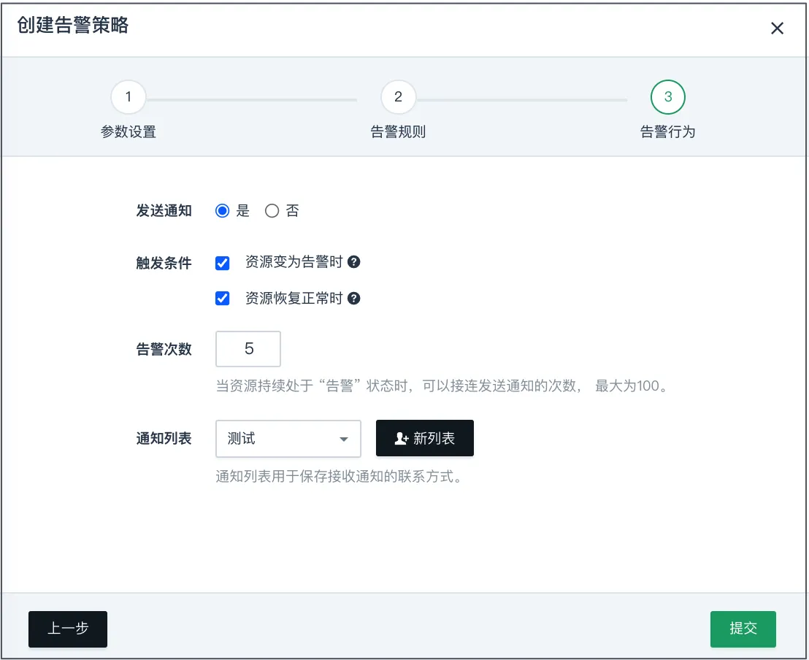The width and height of the screenshot is (809, 660).
Task: Submit with the 提交 button
Action: (x=743, y=629)
